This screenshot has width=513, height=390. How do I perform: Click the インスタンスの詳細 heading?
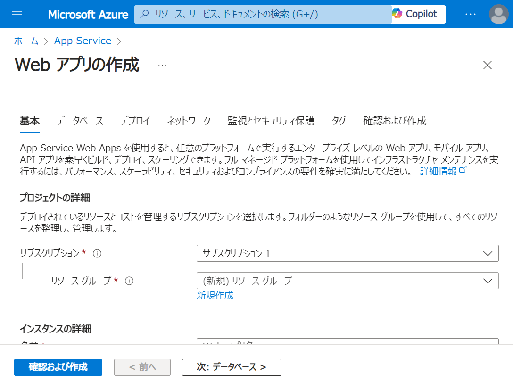coord(55,329)
